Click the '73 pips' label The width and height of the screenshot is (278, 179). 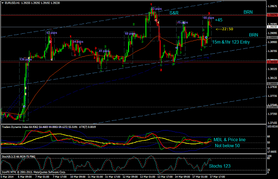click(x=157, y=9)
